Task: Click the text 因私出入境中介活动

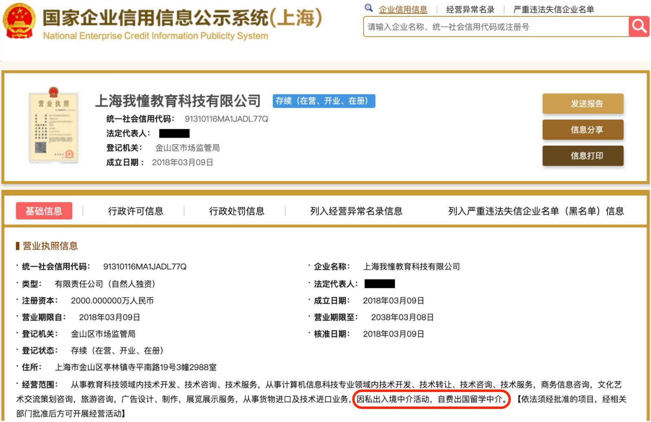Action: coord(393,399)
